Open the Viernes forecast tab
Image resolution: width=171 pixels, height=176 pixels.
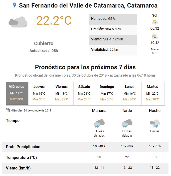click(62, 93)
